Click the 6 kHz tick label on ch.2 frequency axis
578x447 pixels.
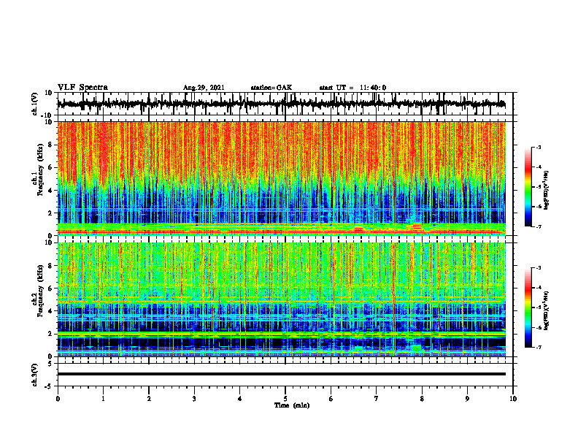point(50,289)
